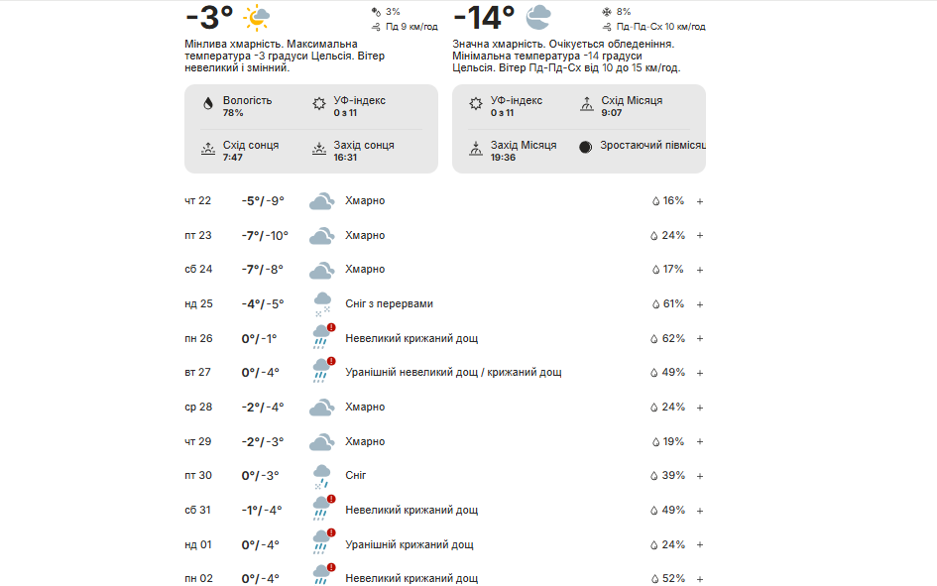Screen dimensions: 937x586
Task: Click snow icon for нд 25 forecast
Action: coord(321,303)
